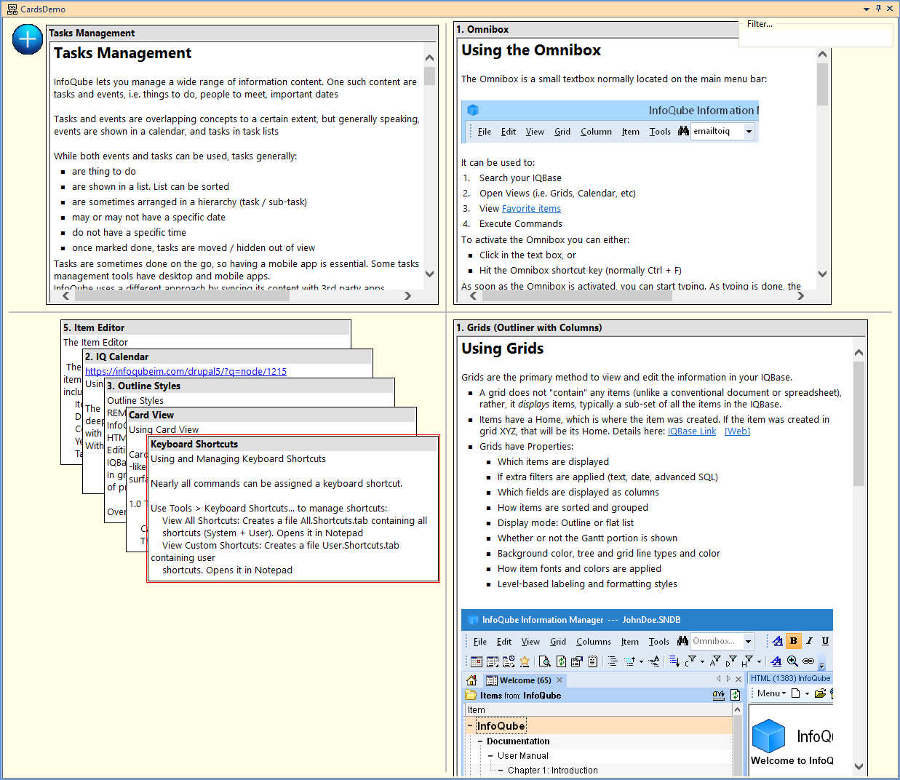
Task: Toggle the Italic I button
Action: coord(809,641)
